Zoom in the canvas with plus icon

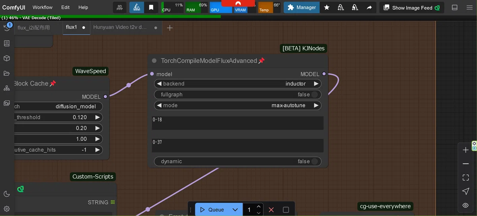[x=465, y=150]
